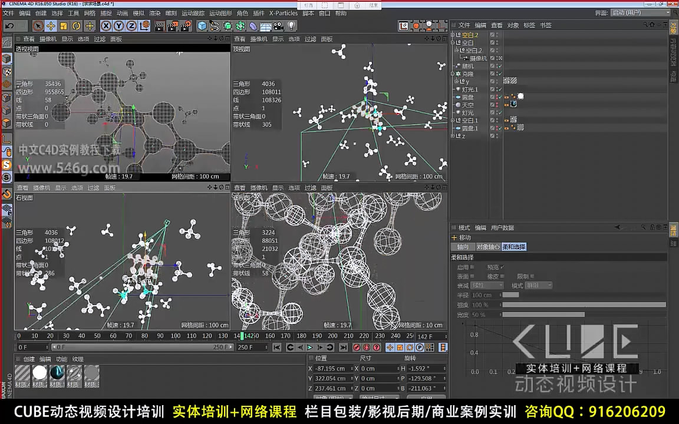The image size is (679, 424).
Task: Open the Floor environment icon
Action: (x=265, y=26)
